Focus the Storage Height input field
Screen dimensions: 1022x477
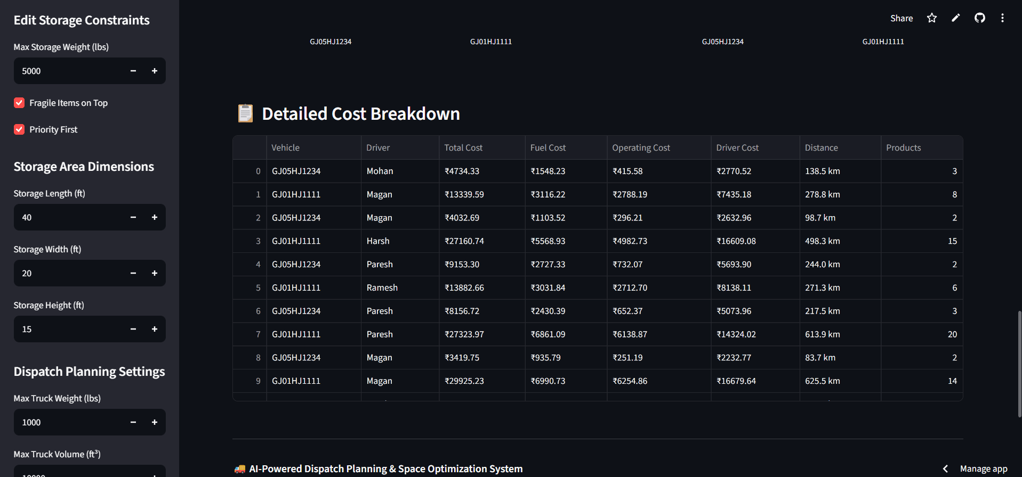point(68,329)
